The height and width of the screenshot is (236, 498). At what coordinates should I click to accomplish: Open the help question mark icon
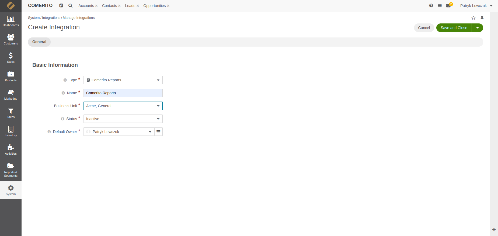431,6
